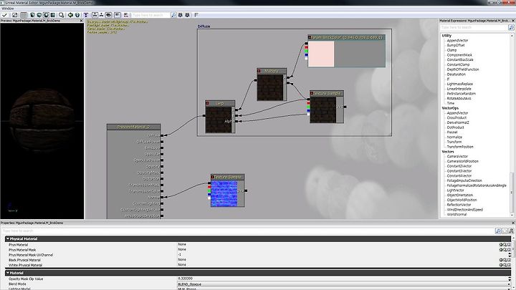
Task: Click the Lerp node title
Action: [220, 104]
